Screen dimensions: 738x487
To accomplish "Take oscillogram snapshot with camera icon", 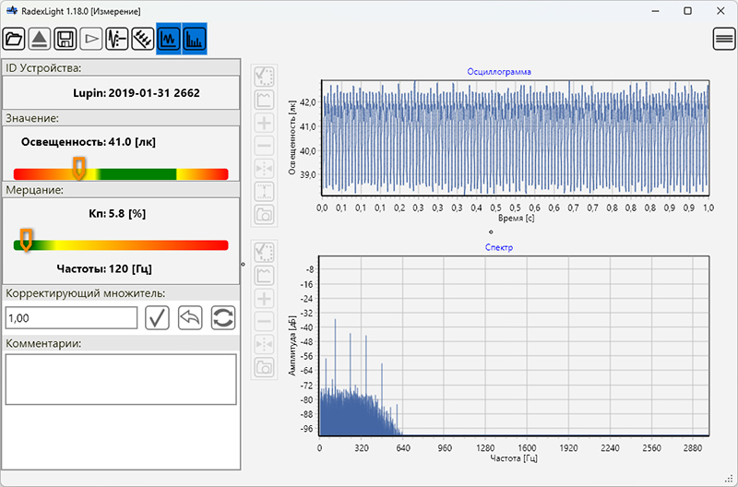I will click(265, 215).
